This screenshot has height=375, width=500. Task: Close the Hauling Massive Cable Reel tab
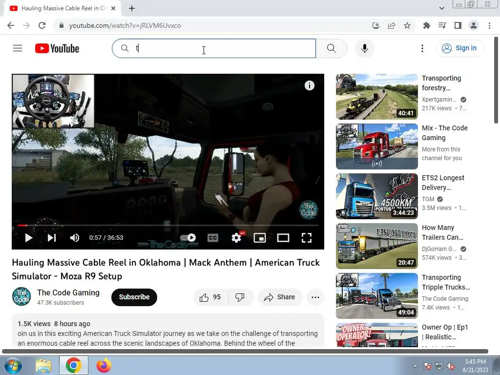pyautogui.click(x=113, y=8)
